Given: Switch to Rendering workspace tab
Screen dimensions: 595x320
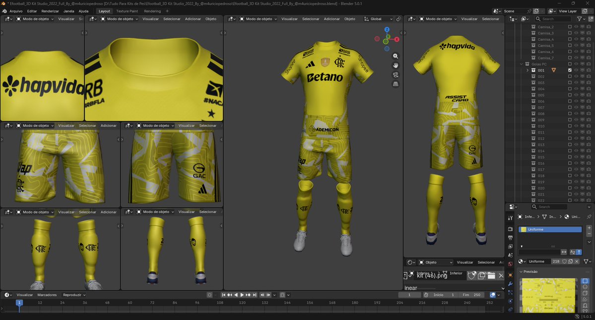Looking at the screenshot, I should click(x=152, y=11).
